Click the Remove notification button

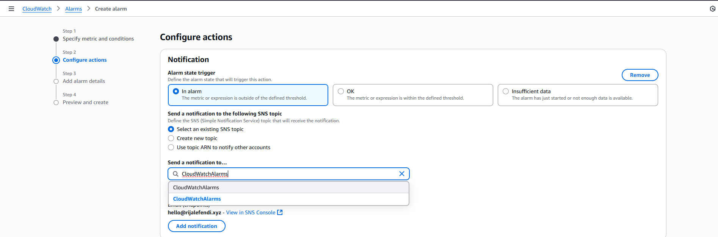click(640, 75)
